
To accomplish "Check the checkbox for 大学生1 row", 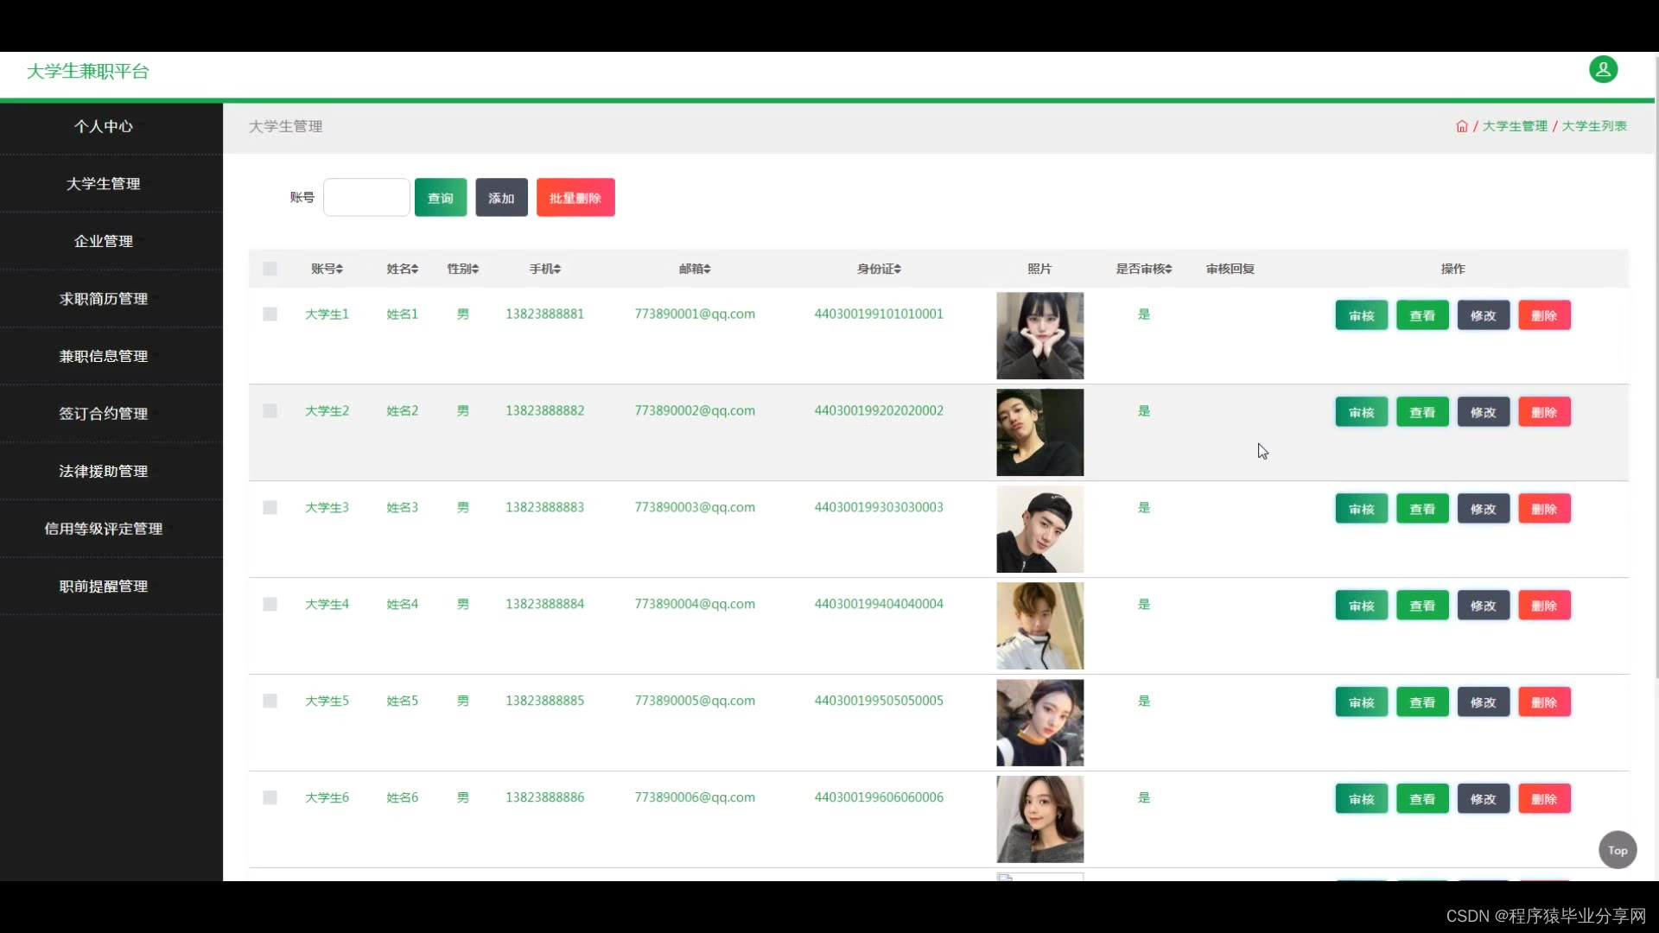I will click(x=270, y=314).
